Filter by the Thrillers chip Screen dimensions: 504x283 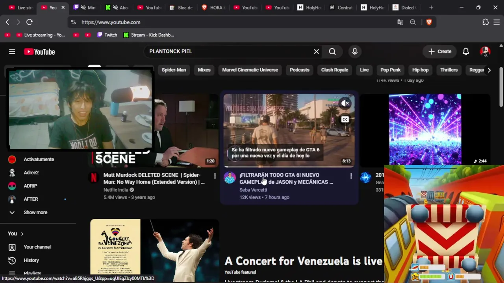coord(449,70)
